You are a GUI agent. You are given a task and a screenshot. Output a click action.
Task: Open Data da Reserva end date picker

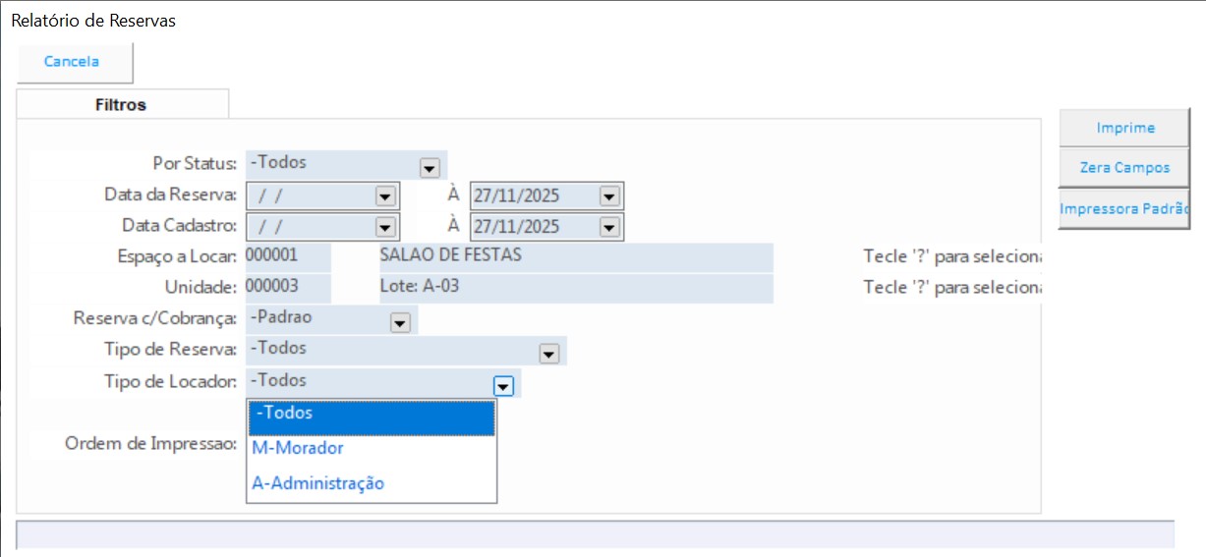coord(608,196)
